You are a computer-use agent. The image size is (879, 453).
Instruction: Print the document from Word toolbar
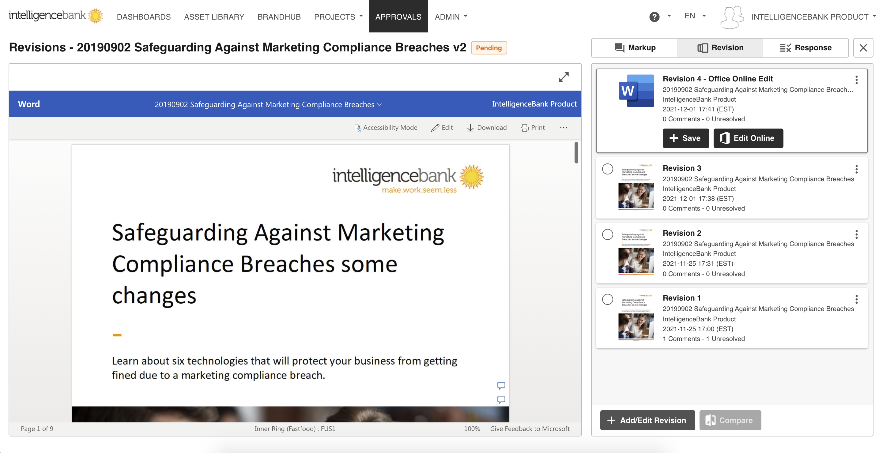(x=532, y=128)
